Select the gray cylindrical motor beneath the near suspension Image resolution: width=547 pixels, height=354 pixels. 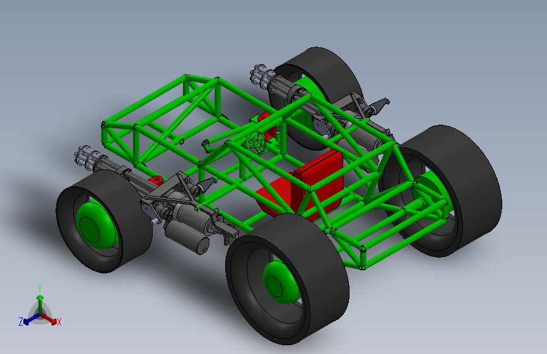[187, 237]
